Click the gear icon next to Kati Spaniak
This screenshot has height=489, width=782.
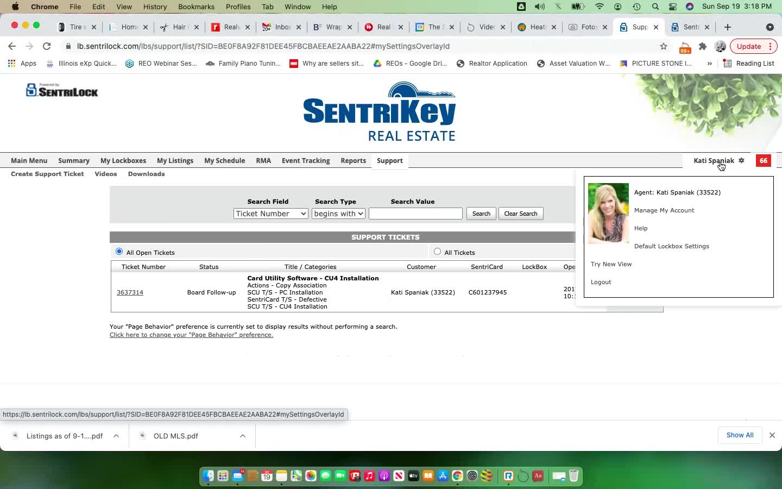pos(741,160)
